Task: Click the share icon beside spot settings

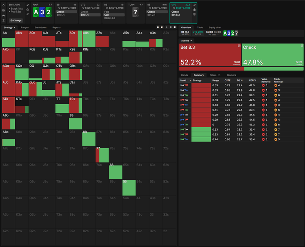Action: point(27,14)
